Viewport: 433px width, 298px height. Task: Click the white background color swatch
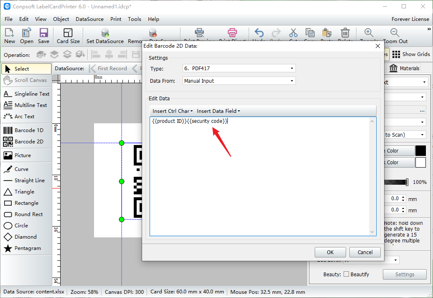point(420,163)
